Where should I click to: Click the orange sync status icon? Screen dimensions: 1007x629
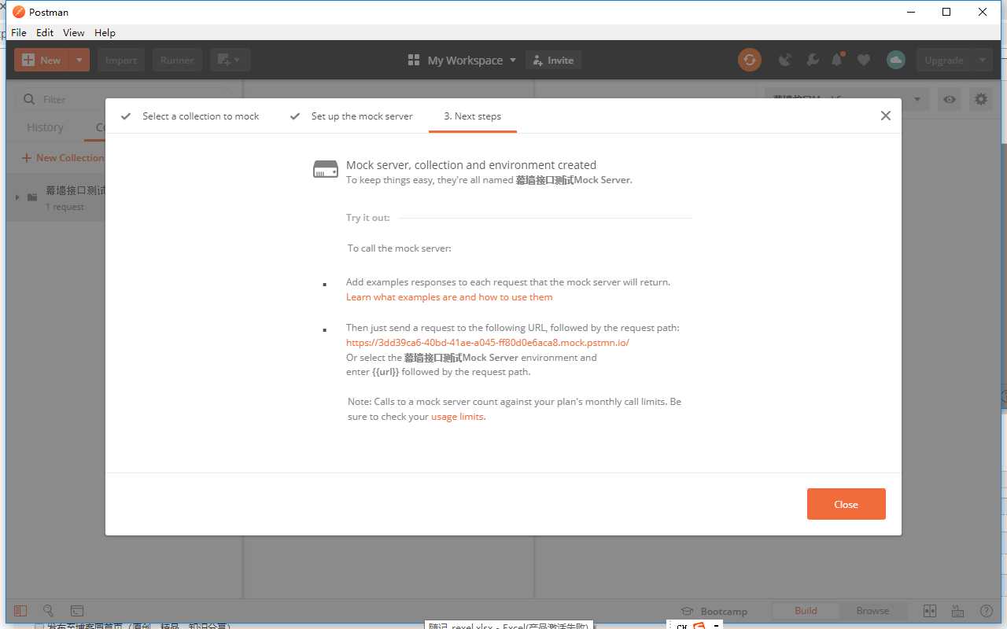click(x=750, y=60)
